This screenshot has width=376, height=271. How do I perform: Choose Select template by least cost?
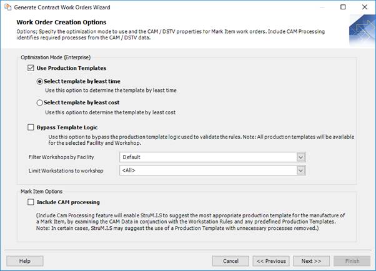(40, 102)
